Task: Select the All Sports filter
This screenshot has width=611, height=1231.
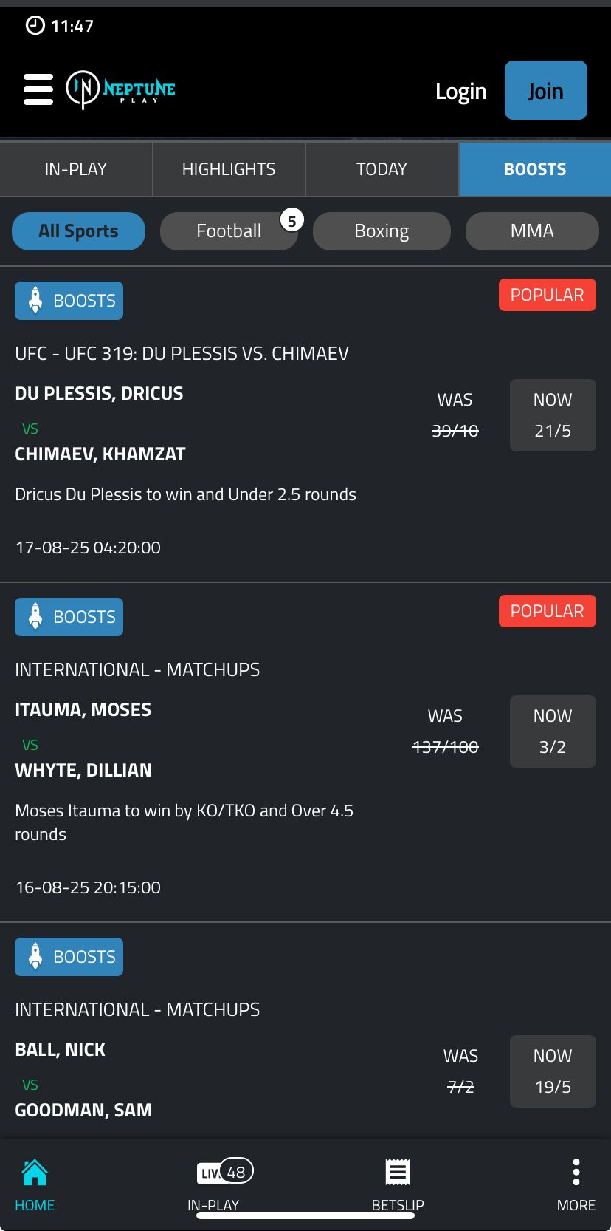Action: pyautogui.click(x=78, y=231)
